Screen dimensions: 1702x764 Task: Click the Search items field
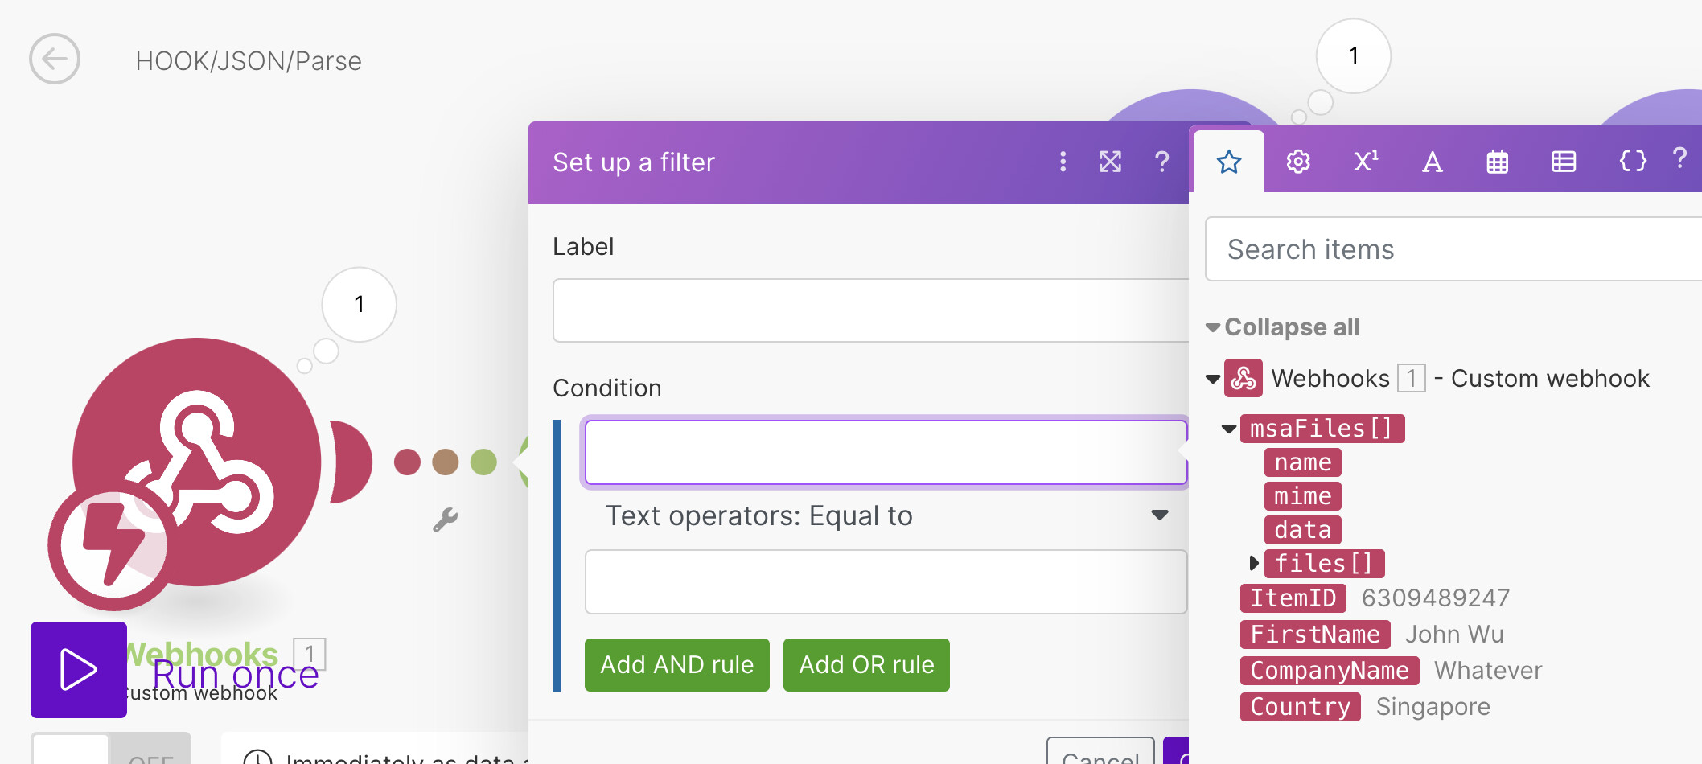coord(1453,249)
